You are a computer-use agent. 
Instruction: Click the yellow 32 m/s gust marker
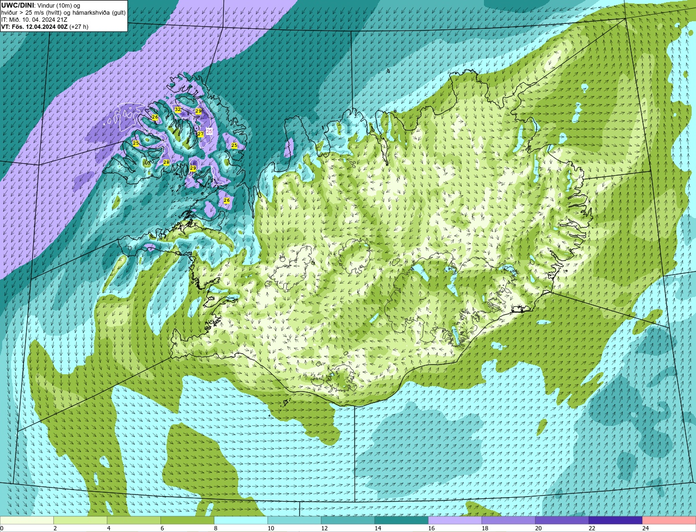[x=178, y=109]
